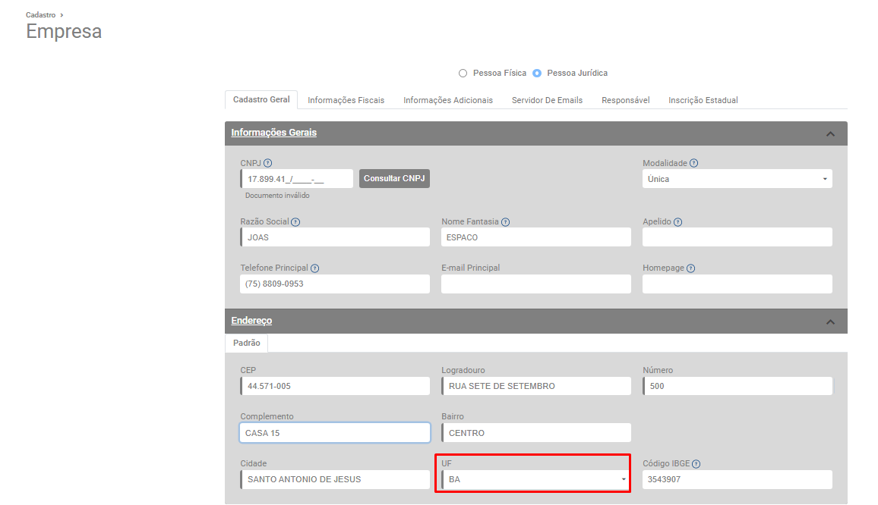Open the Modalidade dropdown
Image resolution: width=878 pixels, height=505 pixels.
(737, 179)
